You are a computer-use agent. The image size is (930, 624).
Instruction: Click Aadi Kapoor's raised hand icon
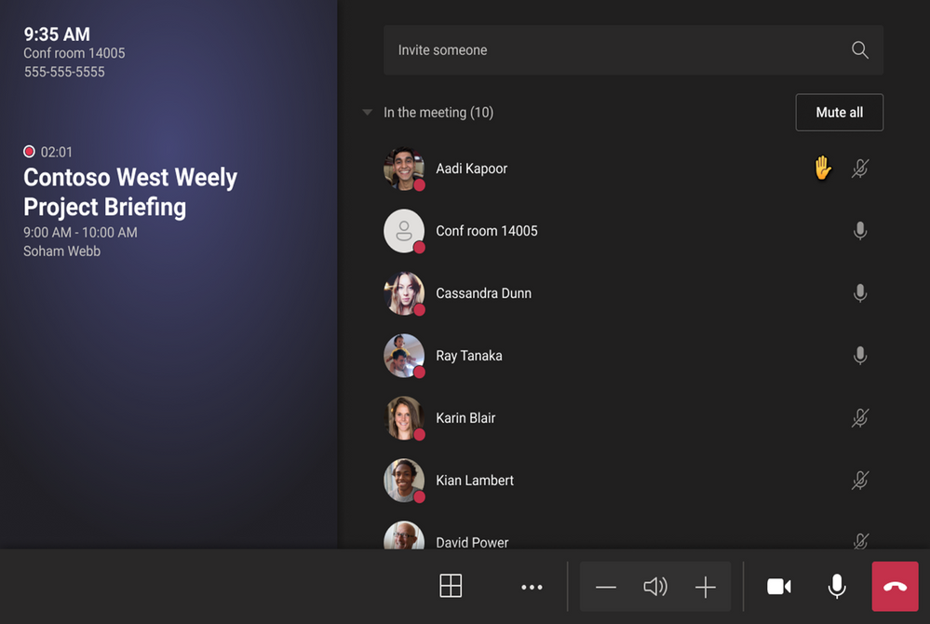coord(822,168)
